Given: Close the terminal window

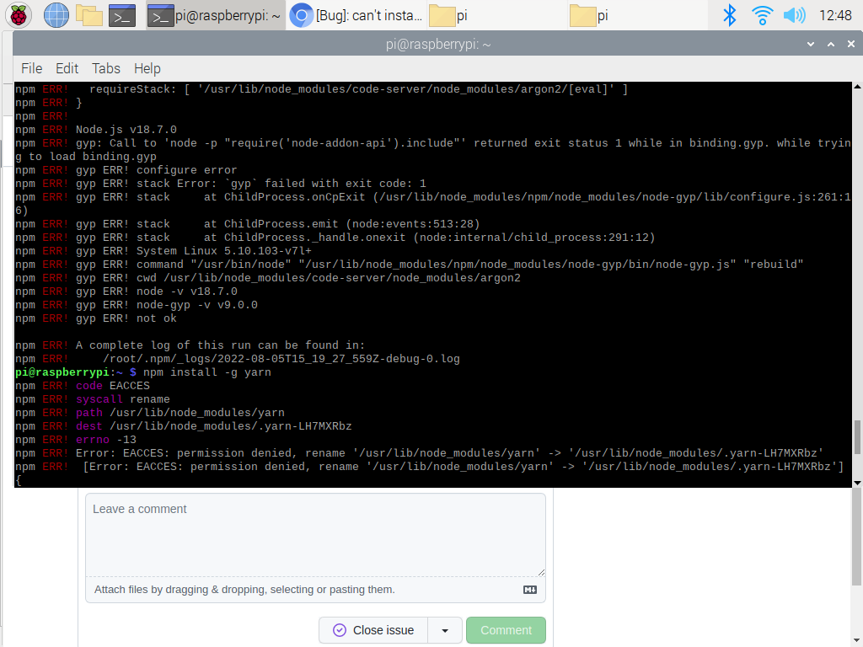Looking at the screenshot, I should 851,44.
